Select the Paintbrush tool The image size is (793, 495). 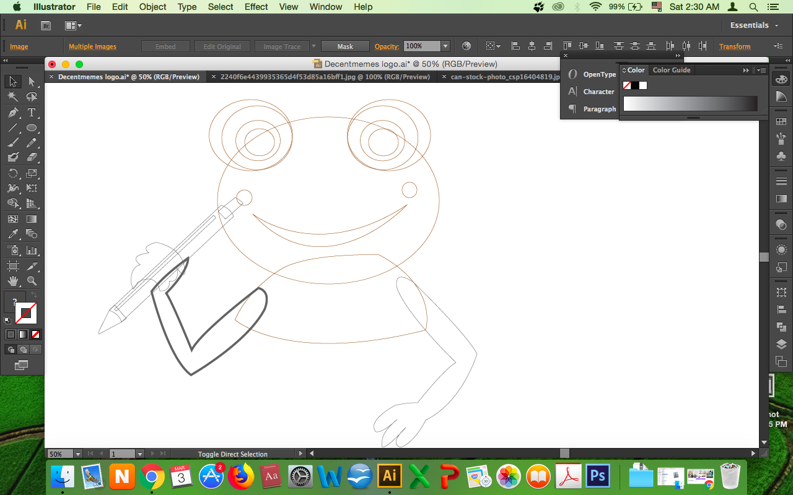tap(13, 142)
